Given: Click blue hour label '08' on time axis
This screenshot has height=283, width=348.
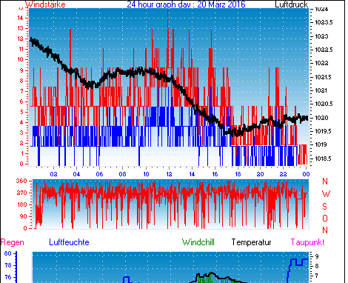Looking at the screenshot, I should 122,174.
